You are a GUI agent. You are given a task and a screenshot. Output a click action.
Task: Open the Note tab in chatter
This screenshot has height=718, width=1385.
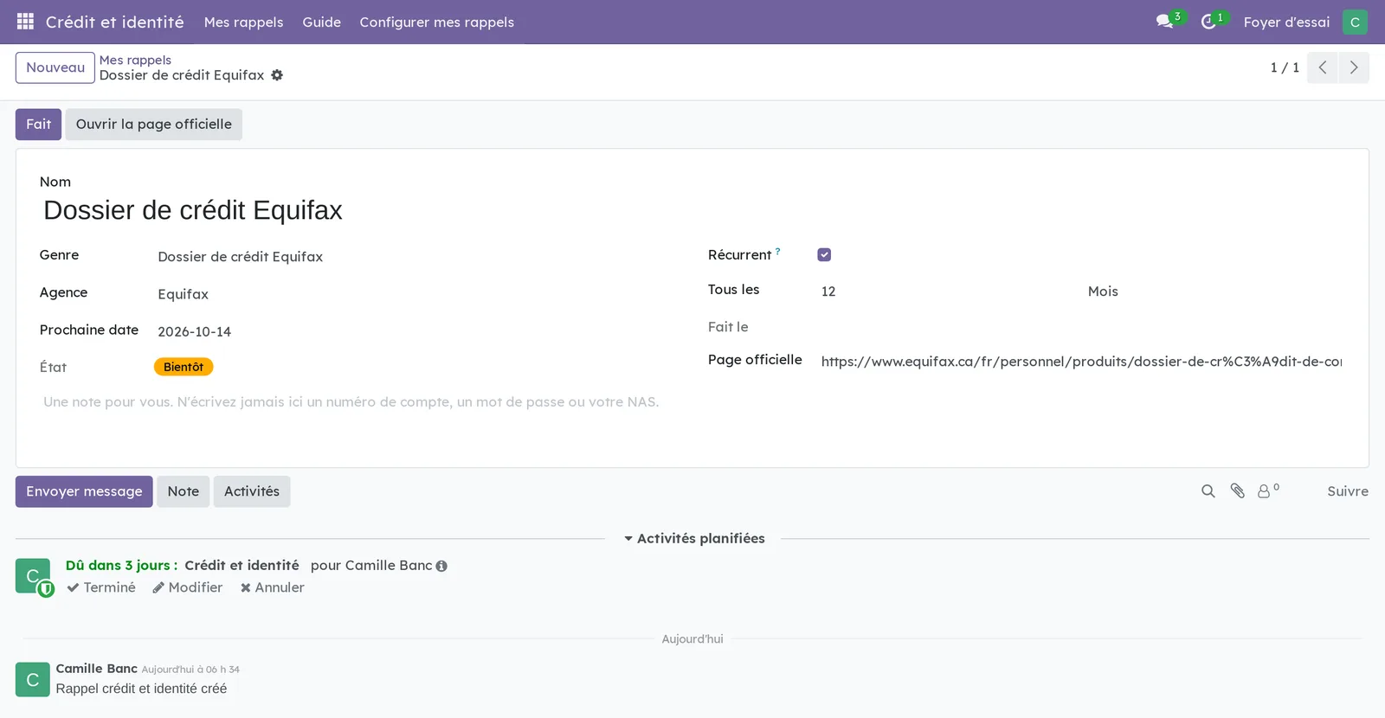click(x=184, y=491)
